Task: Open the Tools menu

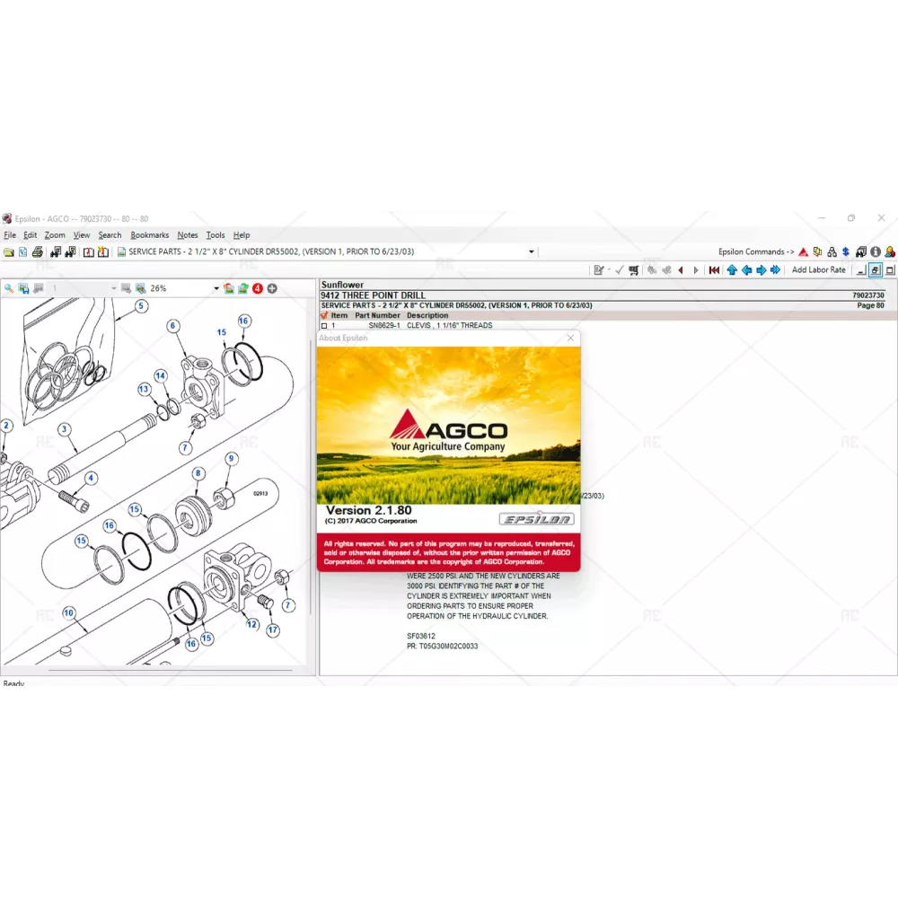Action: pos(216,235)
